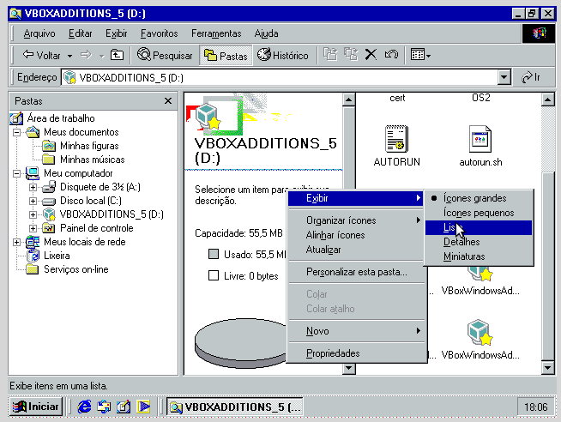Click the Move To toolbar icon
Image resolution: width=561 pixels, height=422 pixels.
(x=330, y=55)
